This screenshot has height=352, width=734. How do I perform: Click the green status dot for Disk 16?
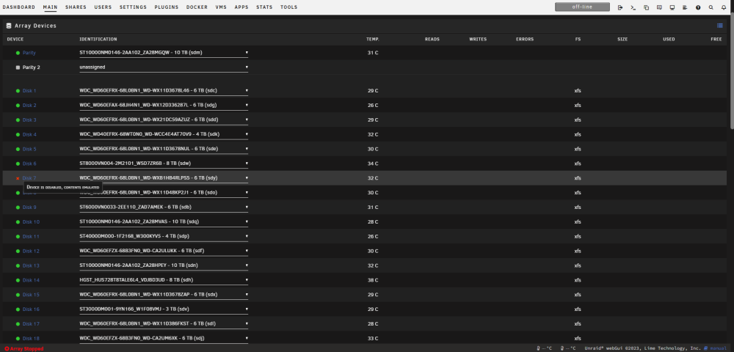[x=18, y=309]
